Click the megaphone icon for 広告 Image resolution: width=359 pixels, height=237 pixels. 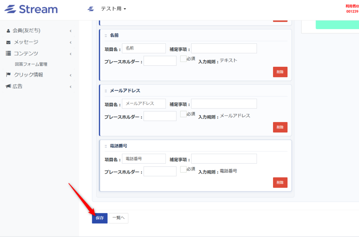coord(8,86)
